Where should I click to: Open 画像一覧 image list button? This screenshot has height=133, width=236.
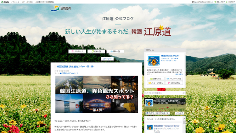[115, 51]
